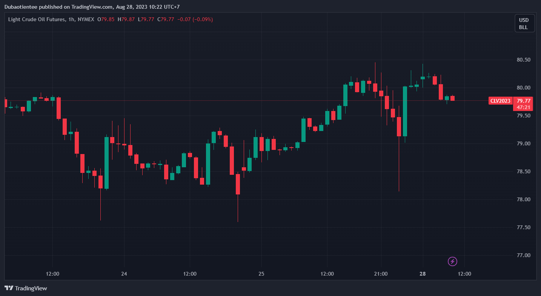Click the 21:00 time axis label

(381, 274)
